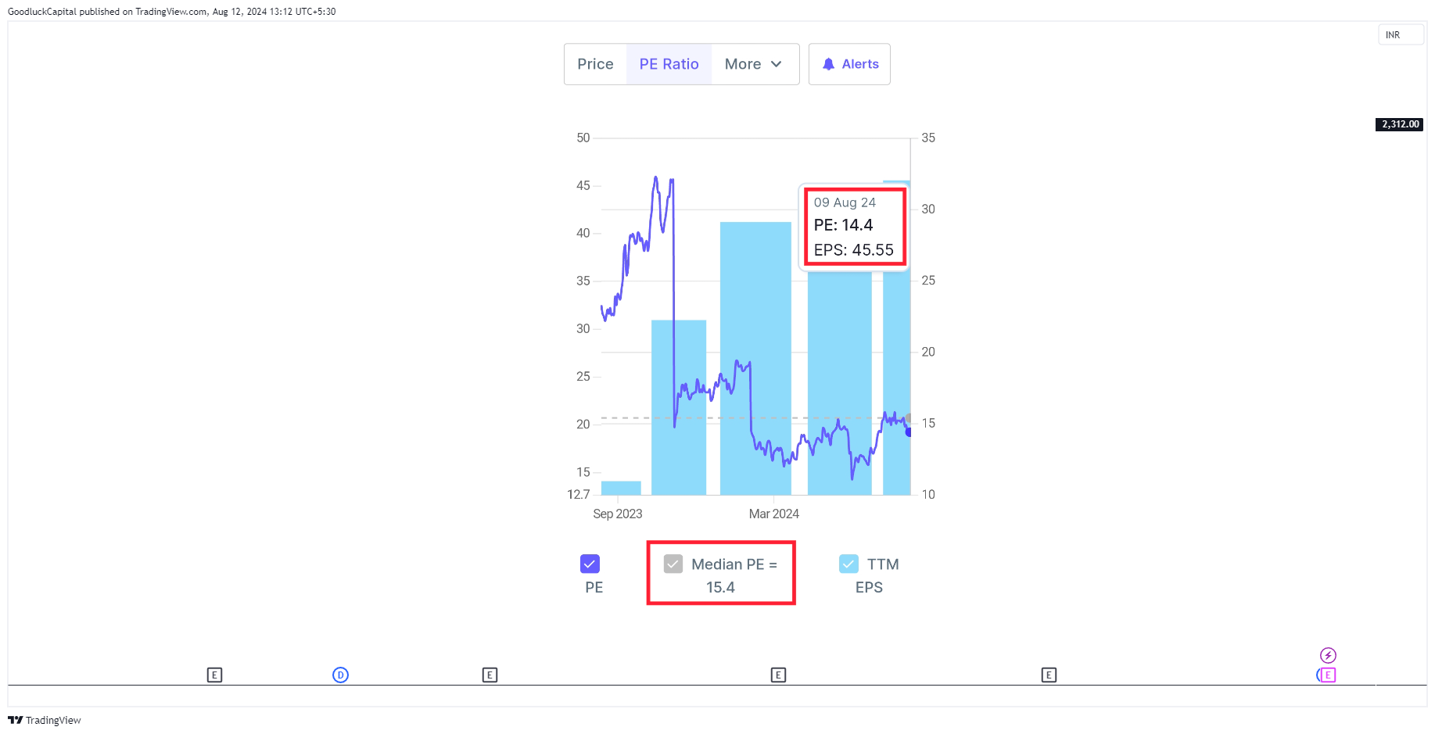This screenshot has width=1435, height=734.
Task: Click the TradingView logo
Action: 45,720
